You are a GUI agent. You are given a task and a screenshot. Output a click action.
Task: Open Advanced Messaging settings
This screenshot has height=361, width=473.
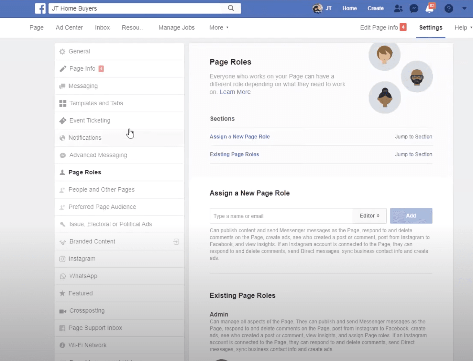tap(119, 155)
